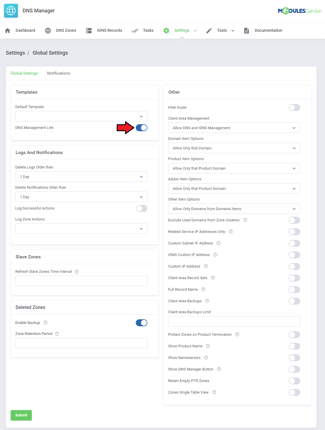Open the Tasks page

click(143, 31)
